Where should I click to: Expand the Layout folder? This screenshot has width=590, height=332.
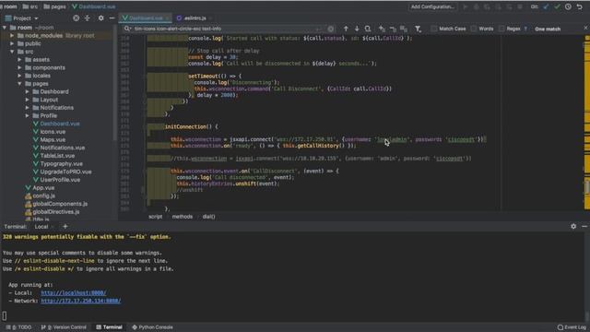click(x=27, y=100)
